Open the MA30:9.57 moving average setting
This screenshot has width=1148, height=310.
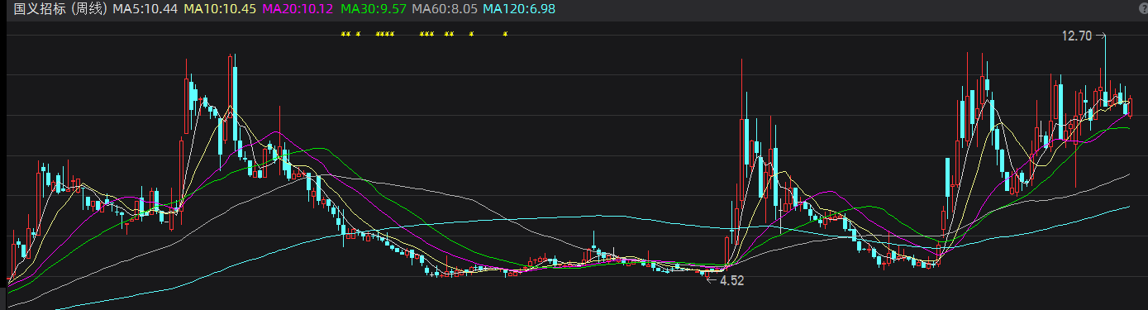tap(374, 8)
